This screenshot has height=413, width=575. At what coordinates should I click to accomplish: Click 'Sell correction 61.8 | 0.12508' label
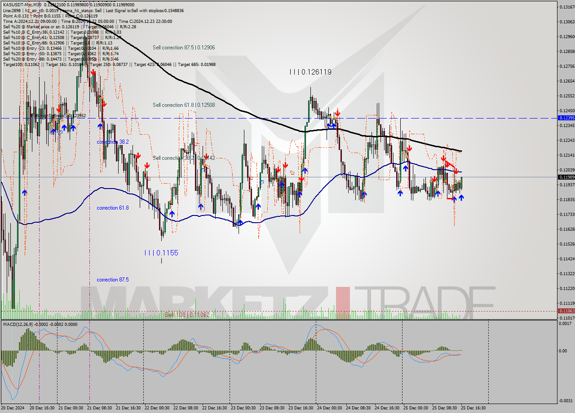(x=184, y=105)
